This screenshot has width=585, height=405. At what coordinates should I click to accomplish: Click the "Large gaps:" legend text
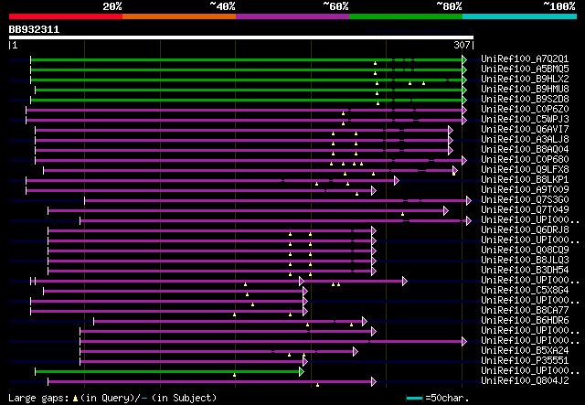pyautogui.click(x=38, y=398)
